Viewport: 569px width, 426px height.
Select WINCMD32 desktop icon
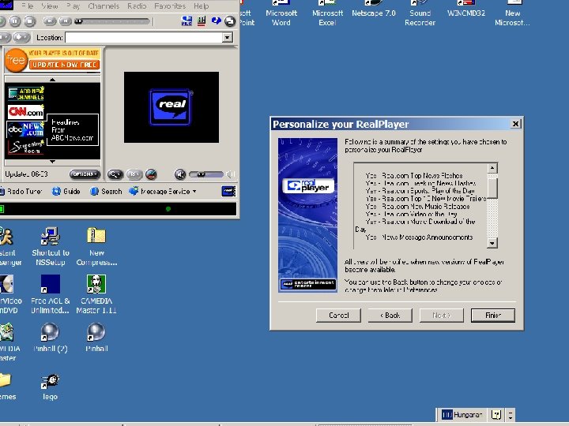pos(466,9)
